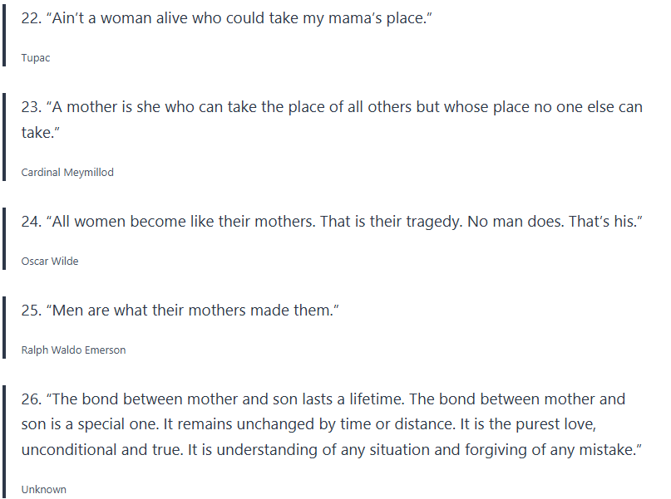Select the Oscar Wilde attribution
The height and width of the screenshot is (499, 671).
pyautogui.click(x=50, y=261)
